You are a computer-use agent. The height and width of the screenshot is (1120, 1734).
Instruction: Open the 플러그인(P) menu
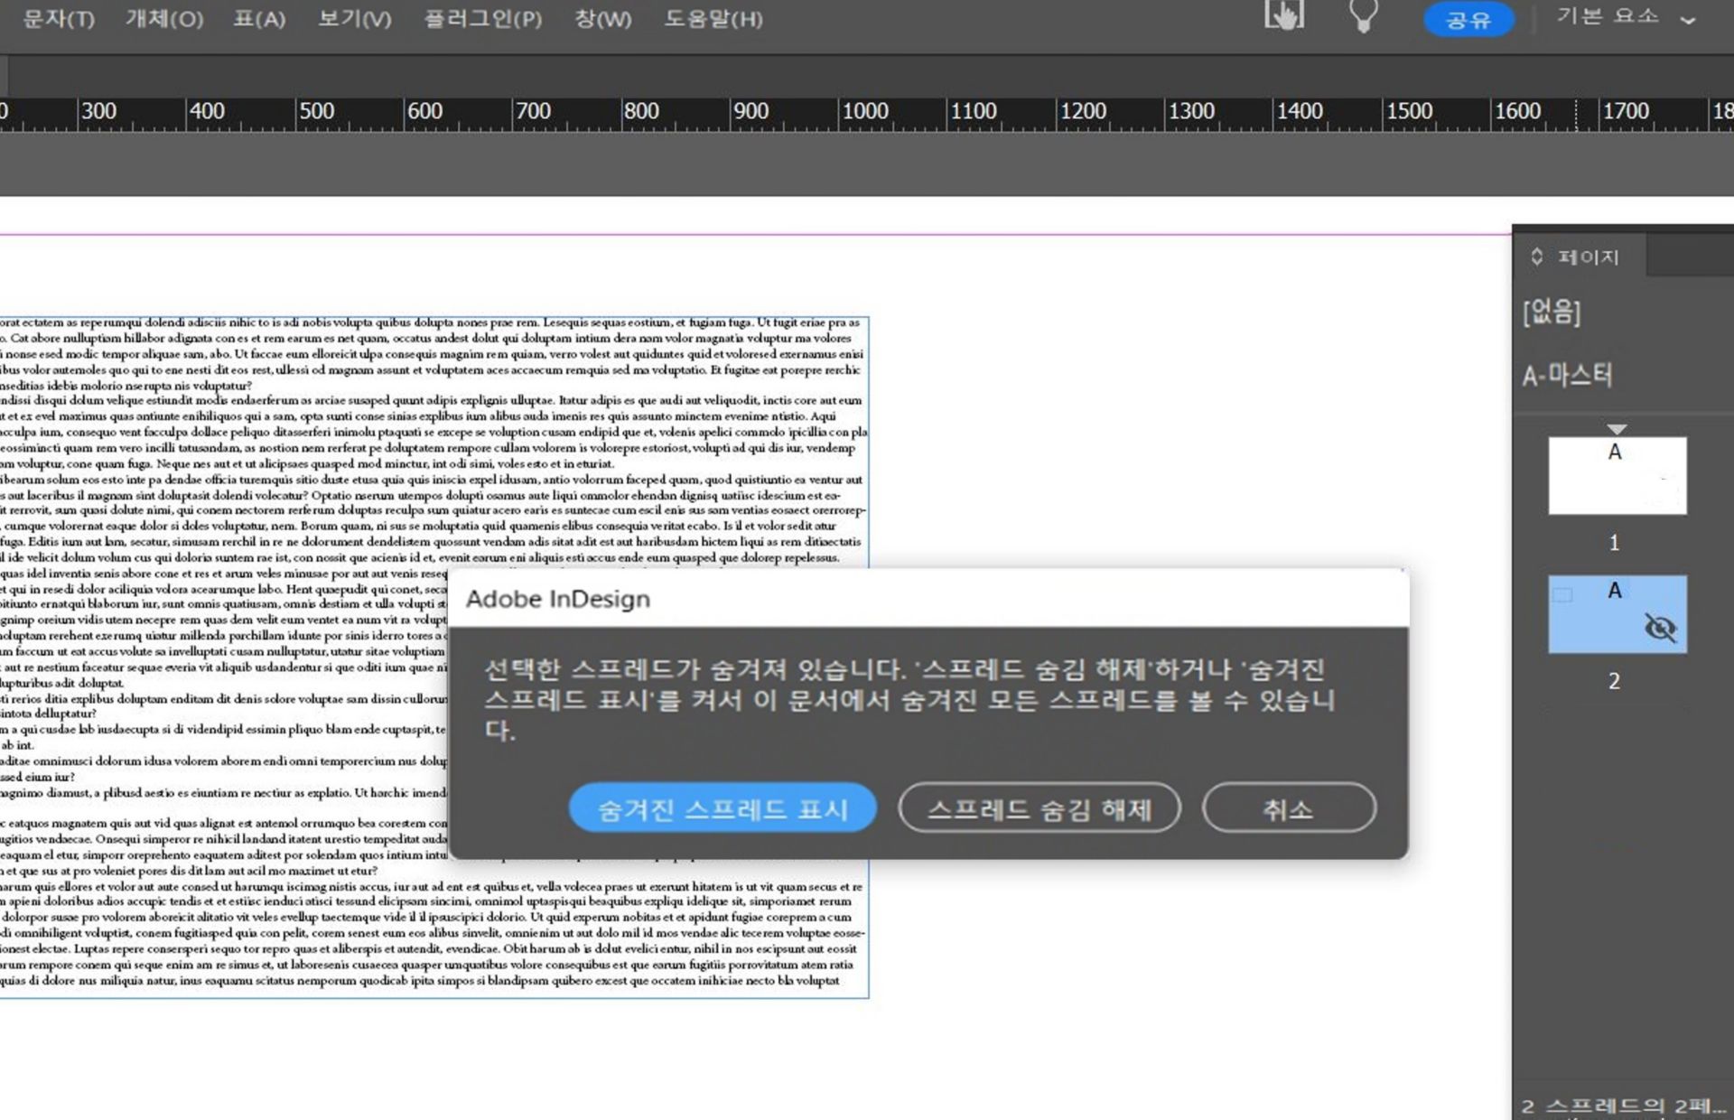[481, 19]
